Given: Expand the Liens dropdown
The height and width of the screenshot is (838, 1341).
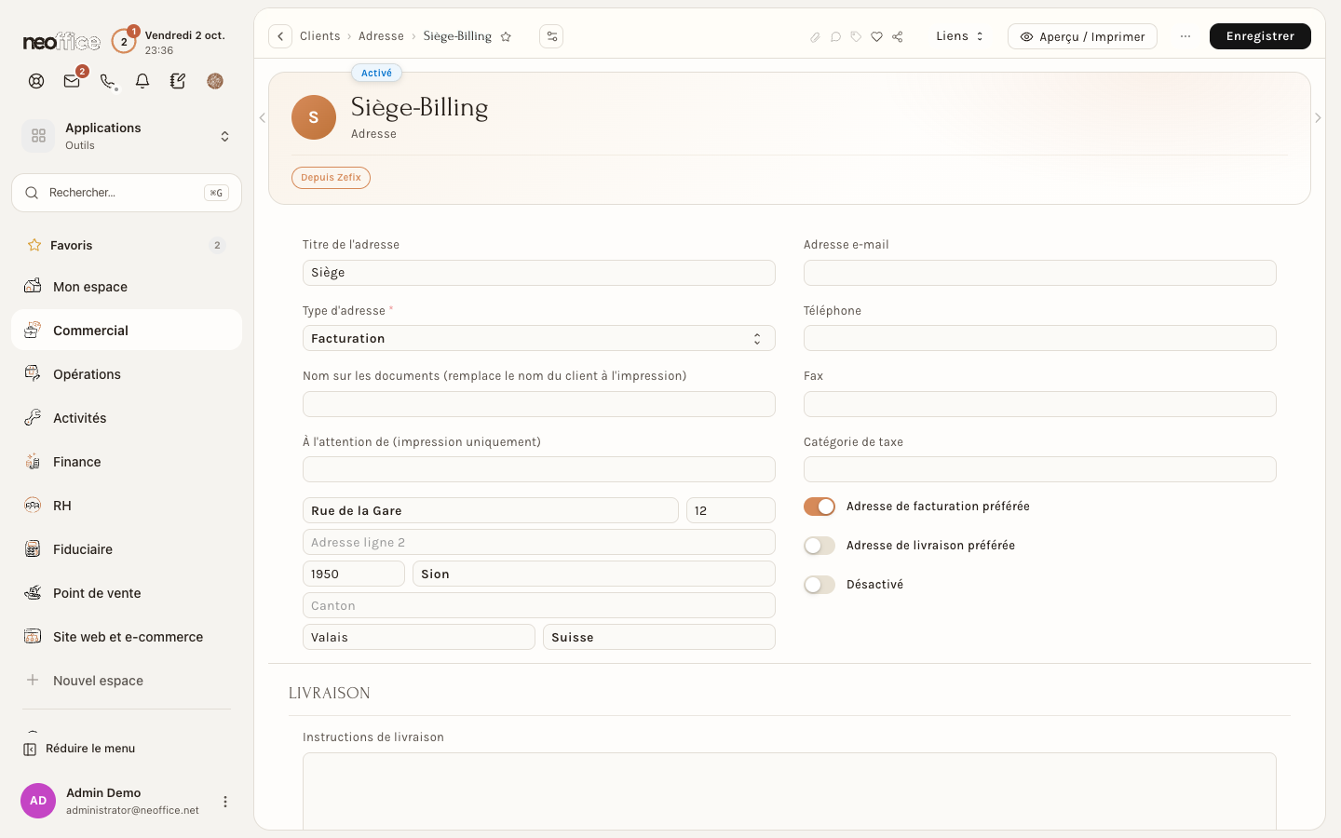Looking at the screenshot, I should click(959, 36).
